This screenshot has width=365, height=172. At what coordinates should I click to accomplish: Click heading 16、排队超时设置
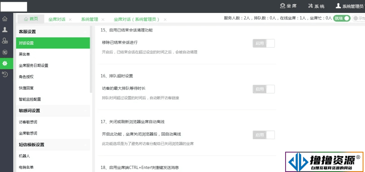[x=117, y=76]
